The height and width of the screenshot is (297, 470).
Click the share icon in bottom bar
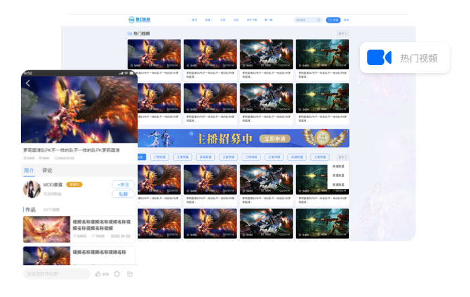[x=130, y=274]
